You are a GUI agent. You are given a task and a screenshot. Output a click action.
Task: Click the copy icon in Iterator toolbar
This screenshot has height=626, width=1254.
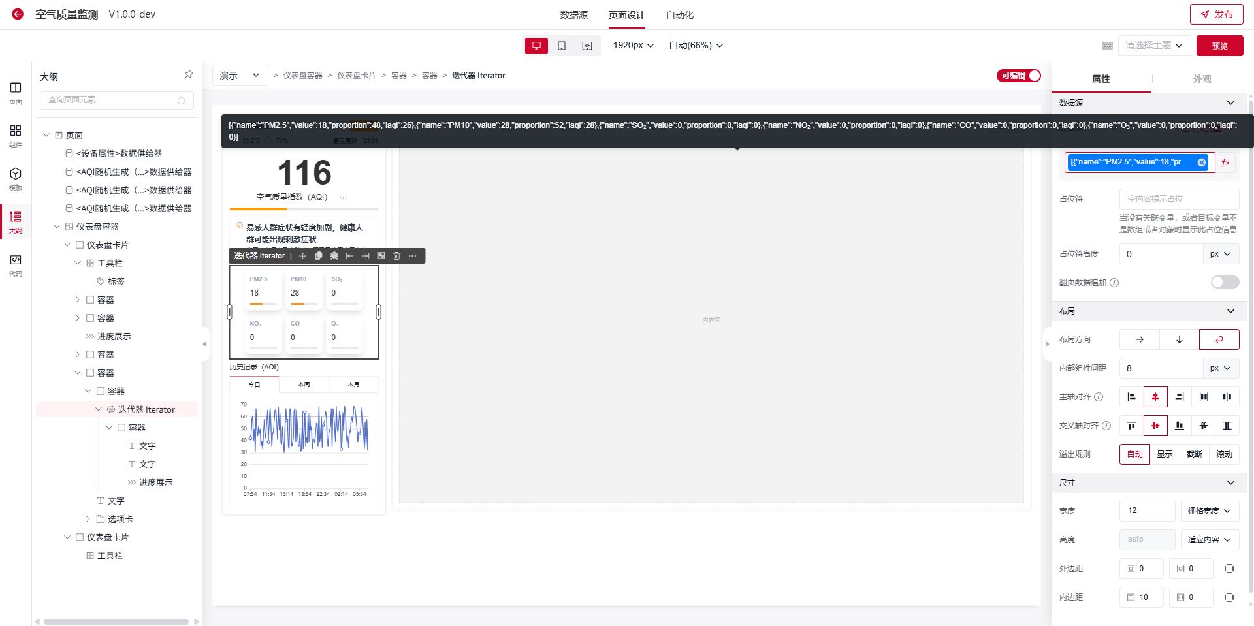click(x=318, y=256)
